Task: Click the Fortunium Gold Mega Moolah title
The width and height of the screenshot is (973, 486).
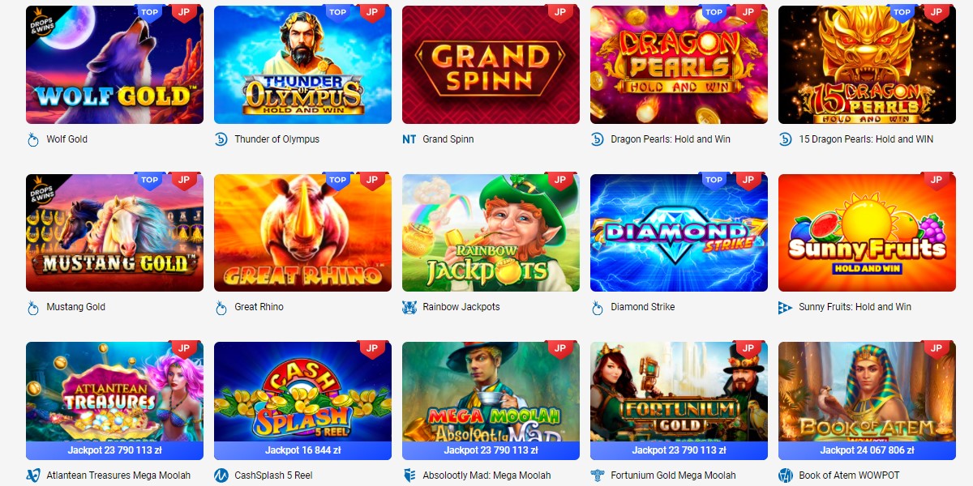Action: click(674, 475)
